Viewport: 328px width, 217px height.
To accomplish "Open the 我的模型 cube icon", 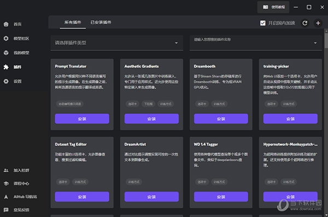I will tap(6, 52).
